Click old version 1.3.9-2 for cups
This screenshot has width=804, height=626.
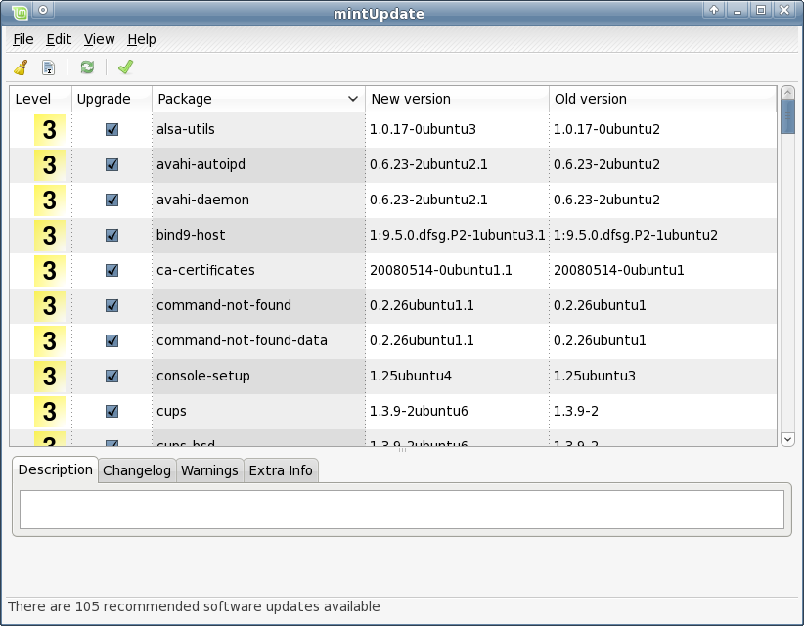575,411
